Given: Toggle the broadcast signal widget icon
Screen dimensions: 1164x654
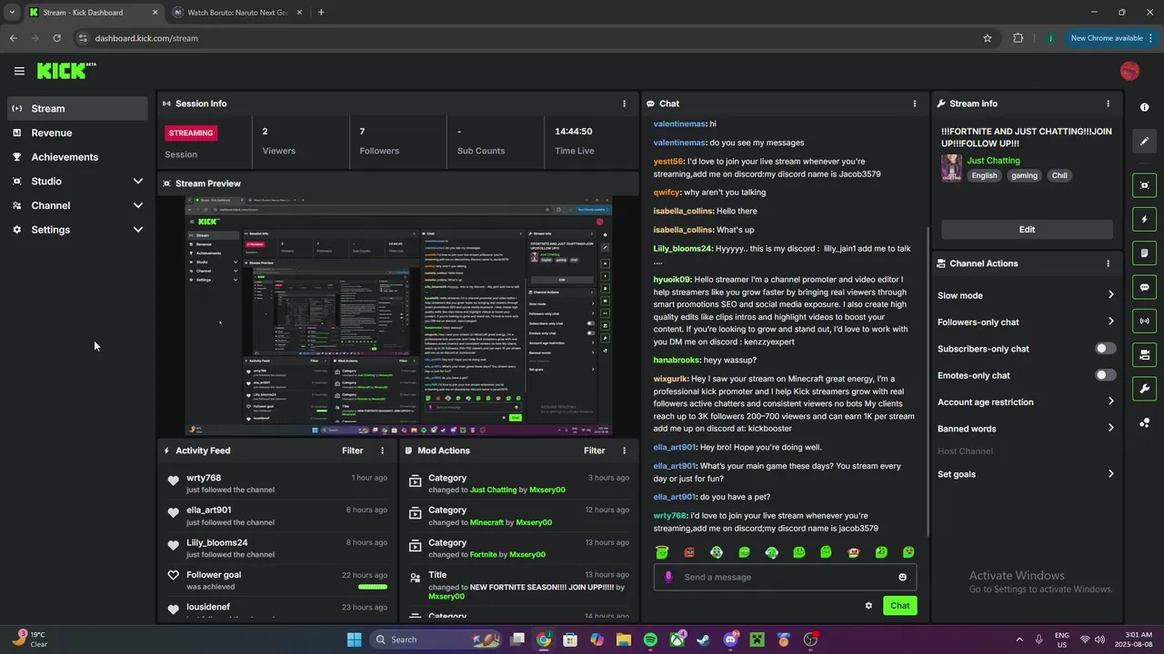Looking at the screenshot, I should [x=1144, y=321].
